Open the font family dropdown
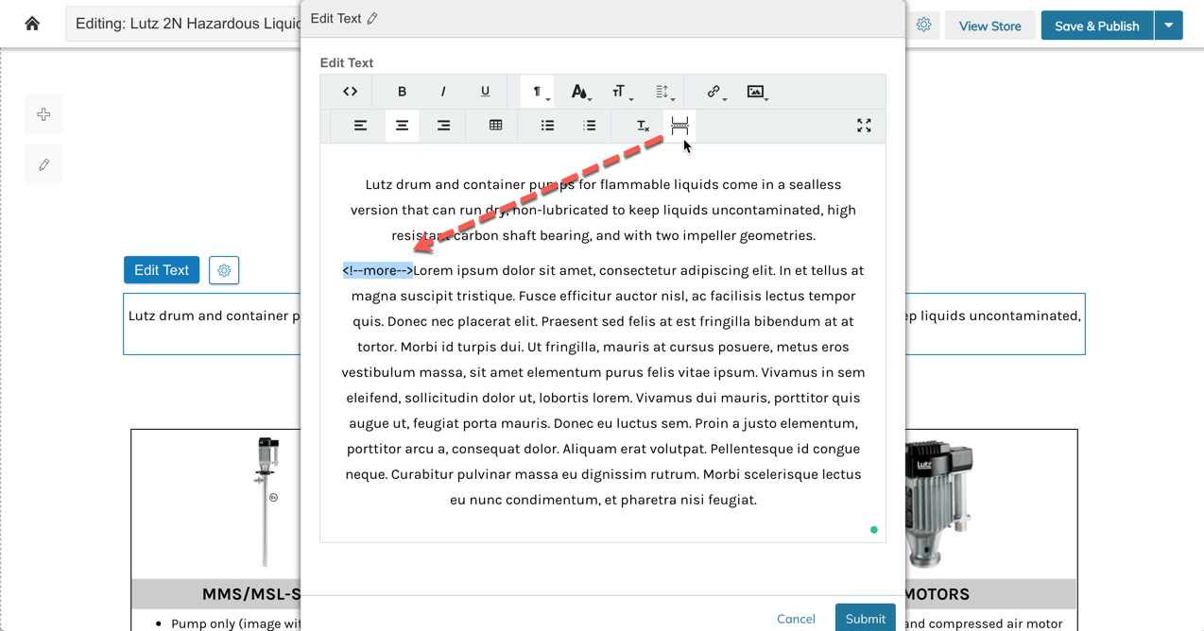The image size is (1204, 631). (579, 92)
